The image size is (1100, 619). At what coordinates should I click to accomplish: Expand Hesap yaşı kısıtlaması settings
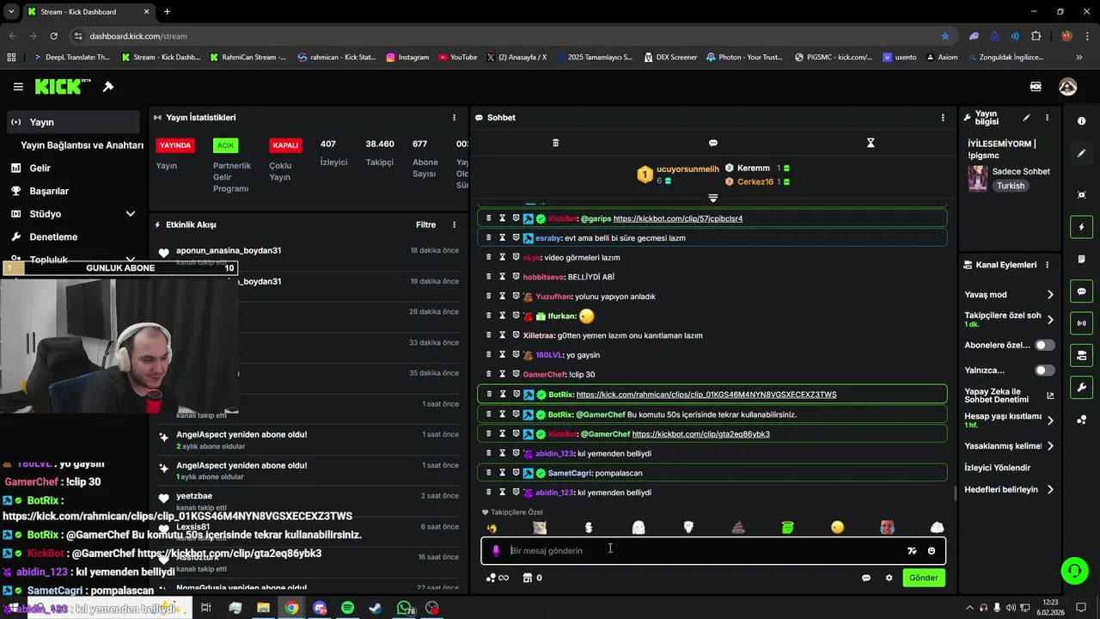[x=1050, y=420]
